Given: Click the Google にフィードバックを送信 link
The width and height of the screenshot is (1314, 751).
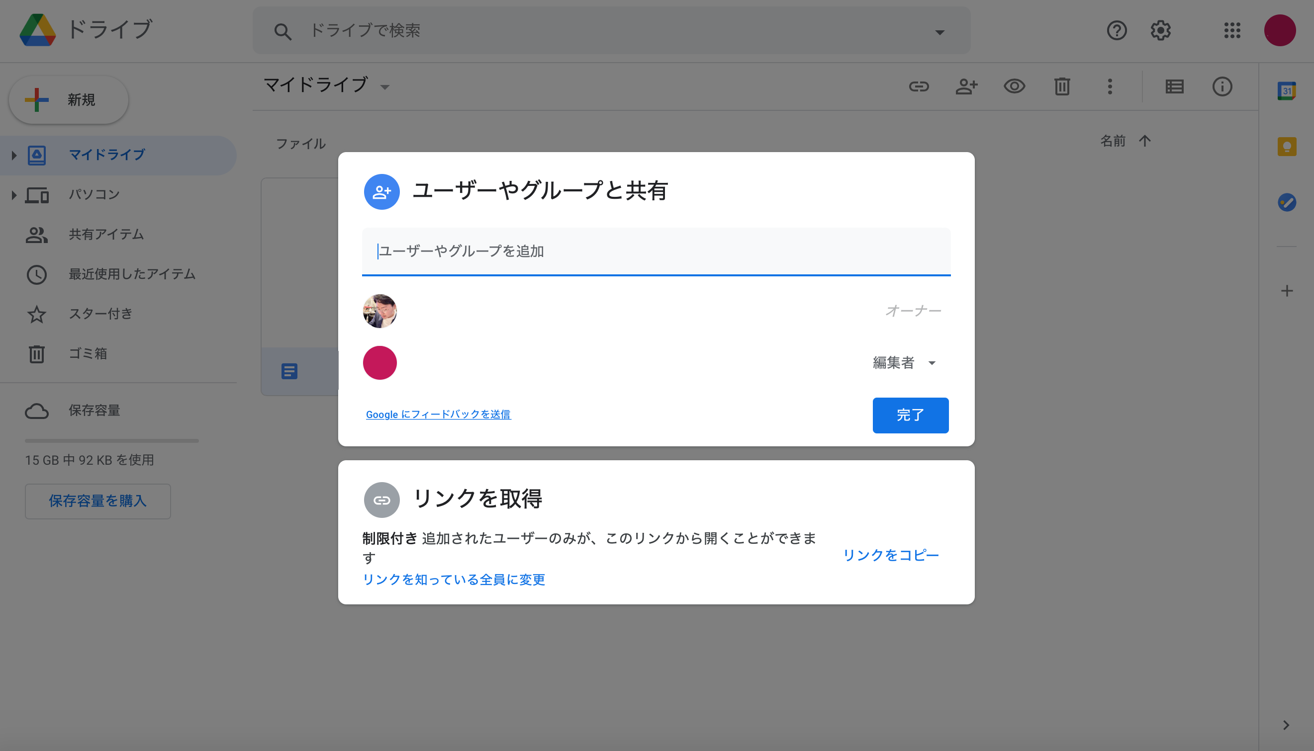Looking at the screenshot, I should pos(438,414).
